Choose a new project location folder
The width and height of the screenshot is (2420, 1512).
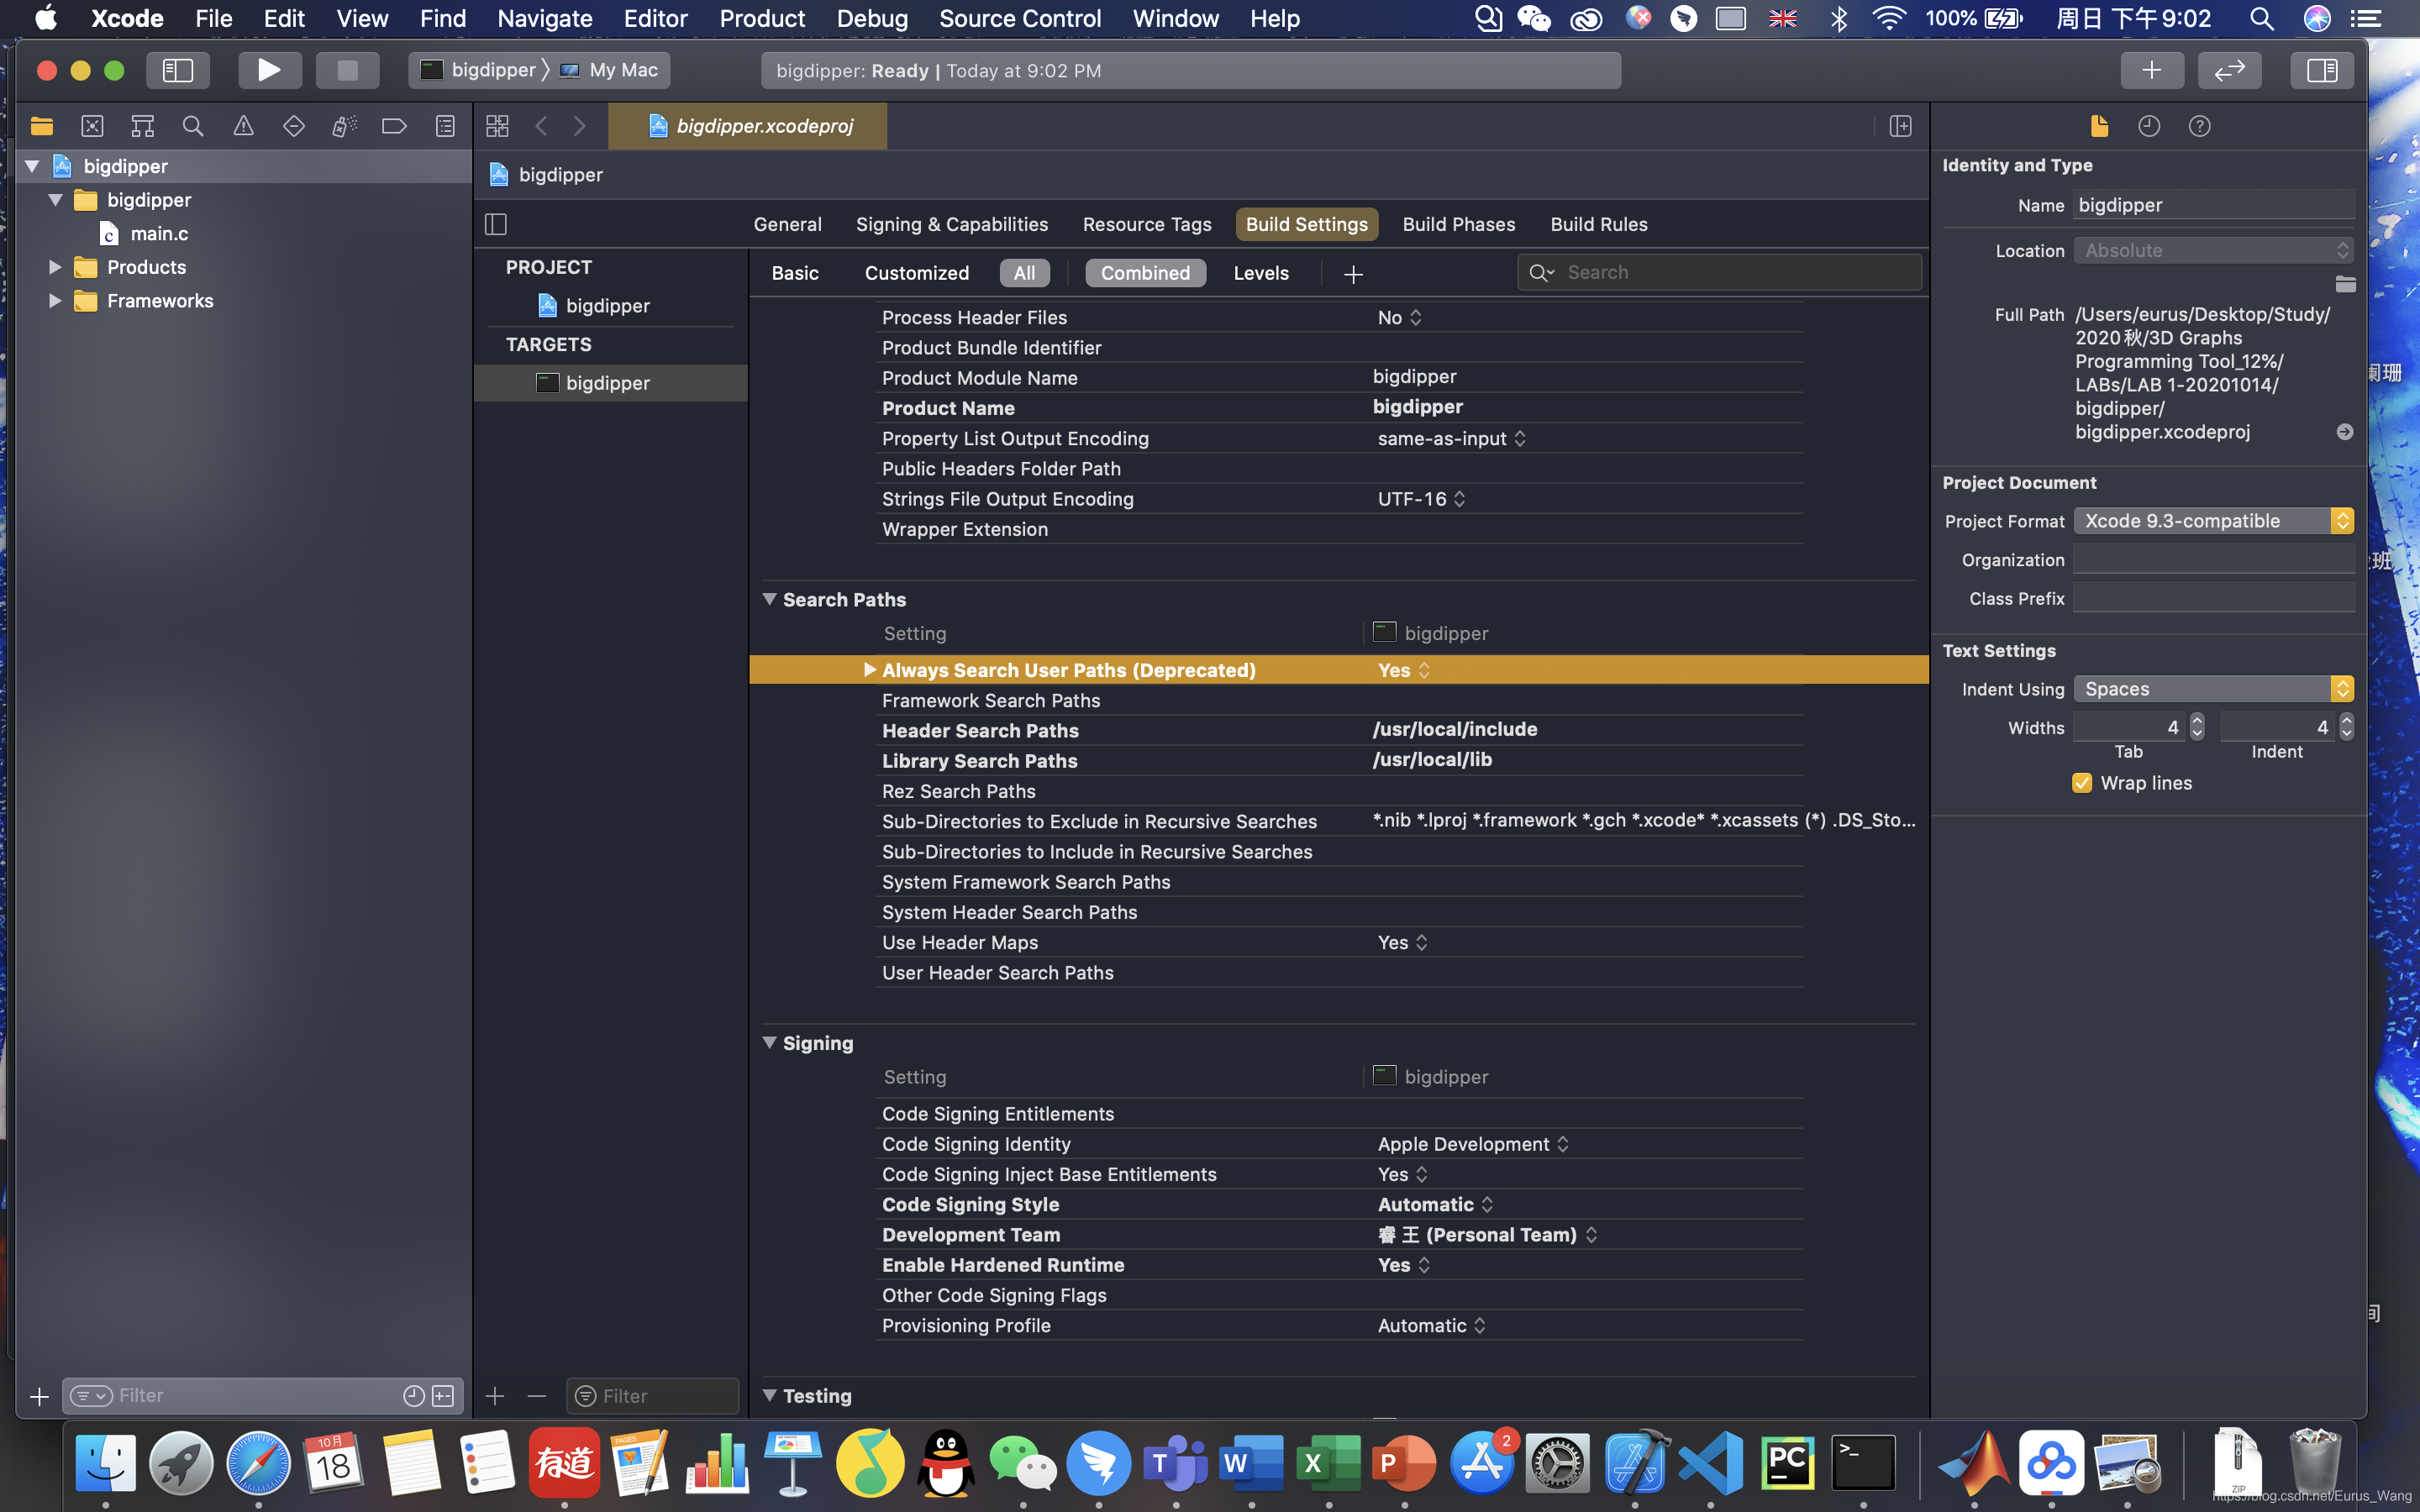2345,284
